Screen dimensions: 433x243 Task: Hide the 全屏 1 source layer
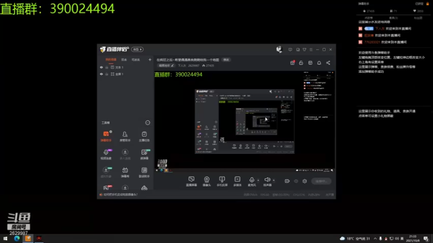[x=101, y=74]
